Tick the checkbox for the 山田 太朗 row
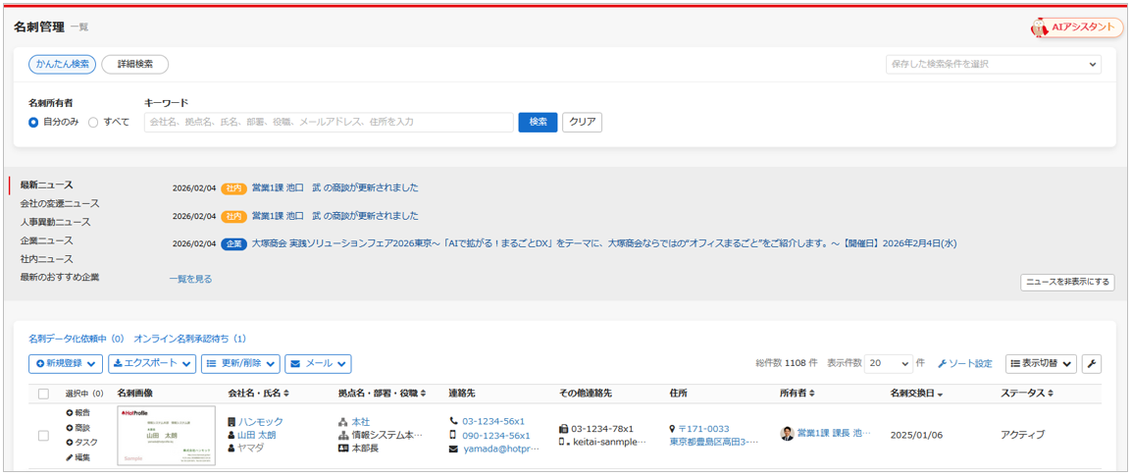Viewport: 1132px width, 476px height. tap(43, 435)
